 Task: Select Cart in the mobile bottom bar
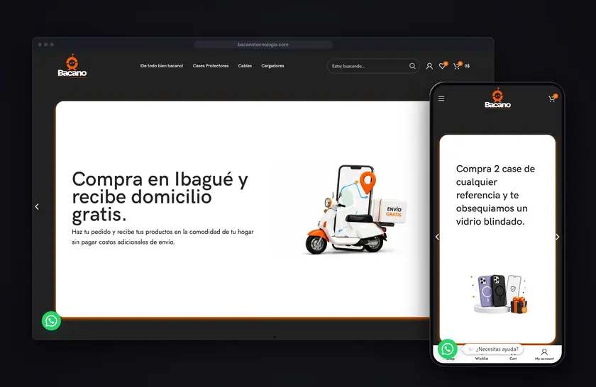click(x=513, y=358)
